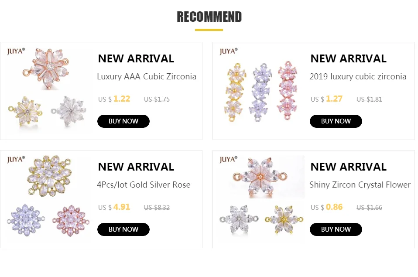This screenshot has width=418, height=277.
Task: Open the 2019 luxury cubic zirconia title link
Action: coord(357,77)
